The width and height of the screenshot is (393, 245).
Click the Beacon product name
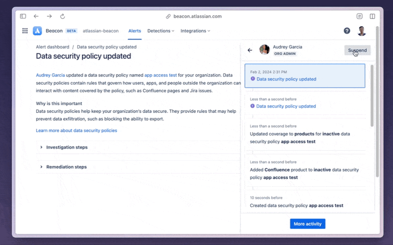tap(54, 31)
